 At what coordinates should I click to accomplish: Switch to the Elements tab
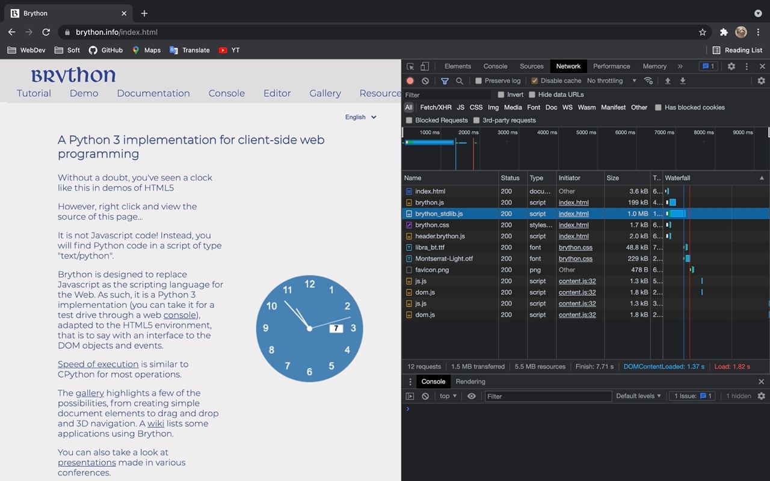pyautogui.click(x=458, y=66)
